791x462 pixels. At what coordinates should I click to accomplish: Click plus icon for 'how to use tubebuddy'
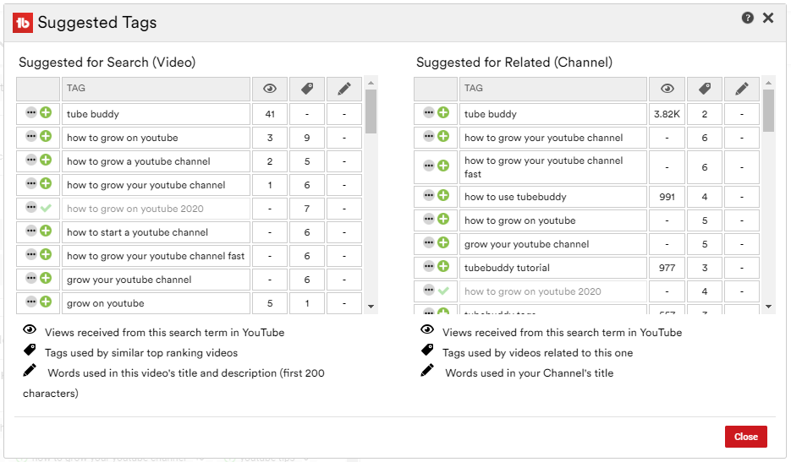(443, 196)
